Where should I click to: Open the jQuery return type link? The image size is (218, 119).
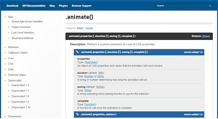[206, 36]
